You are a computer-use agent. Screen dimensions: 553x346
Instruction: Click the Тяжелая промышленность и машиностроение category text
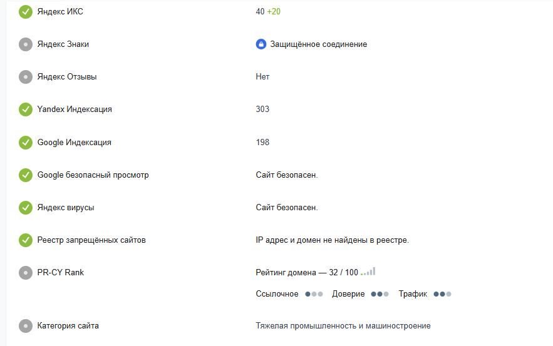click(343, 326)
